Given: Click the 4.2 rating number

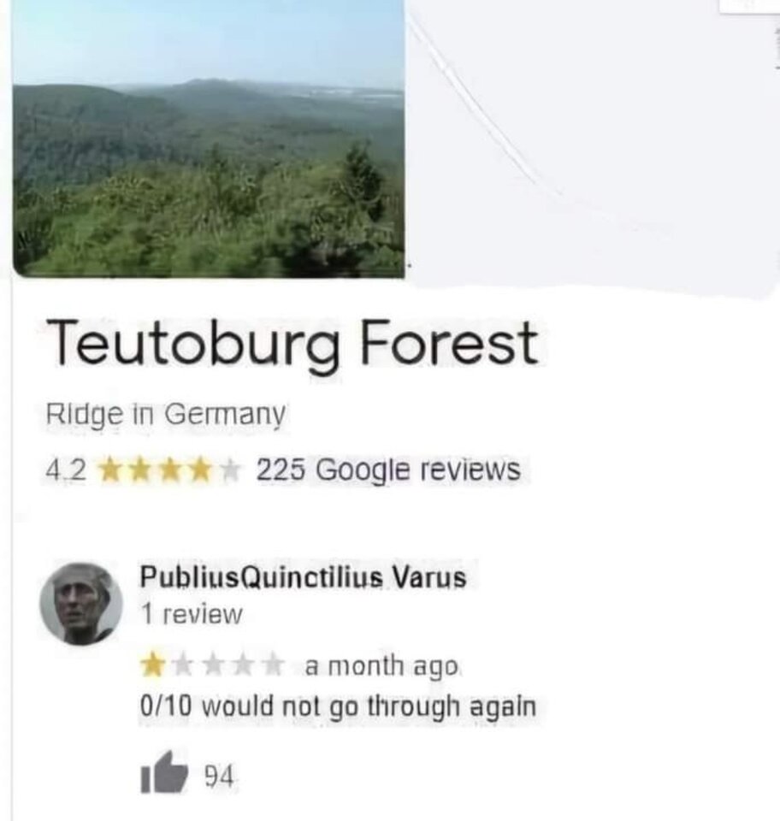Looking at the screenshot, I should coord(66,470).
